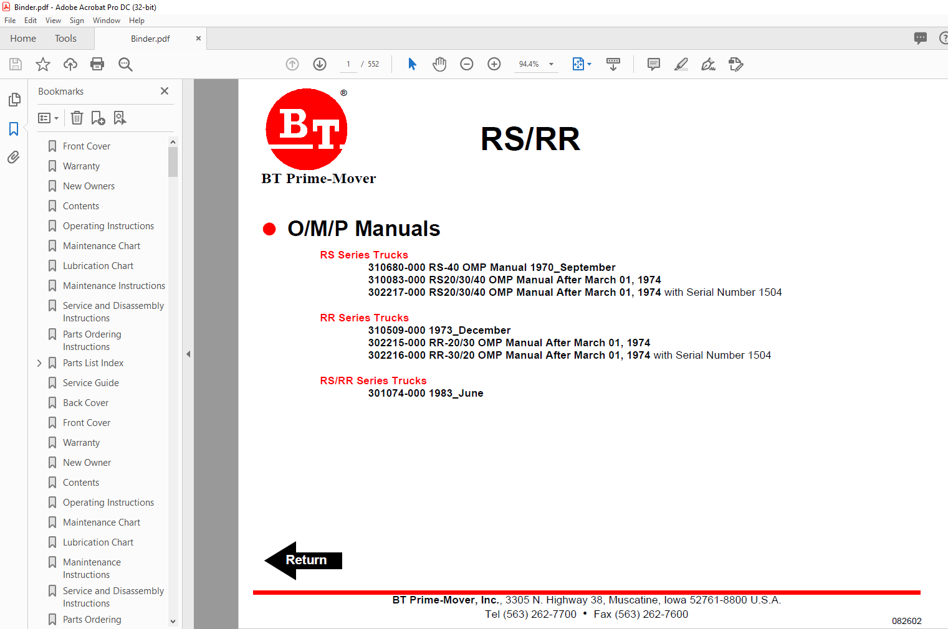
Task: Click the Zoom in plus icon
Action: point(494,64)
